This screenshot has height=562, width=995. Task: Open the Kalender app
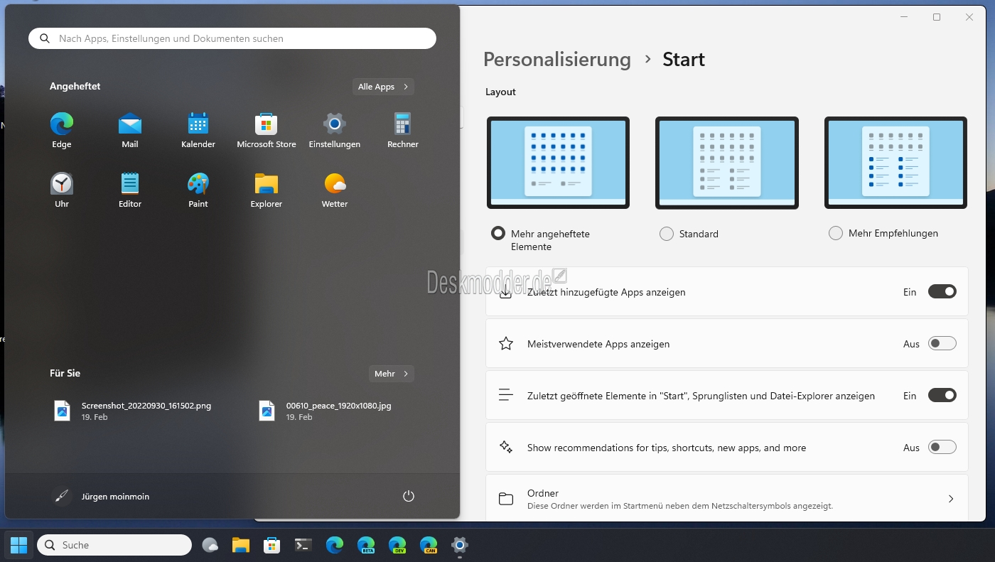point(198,126)
